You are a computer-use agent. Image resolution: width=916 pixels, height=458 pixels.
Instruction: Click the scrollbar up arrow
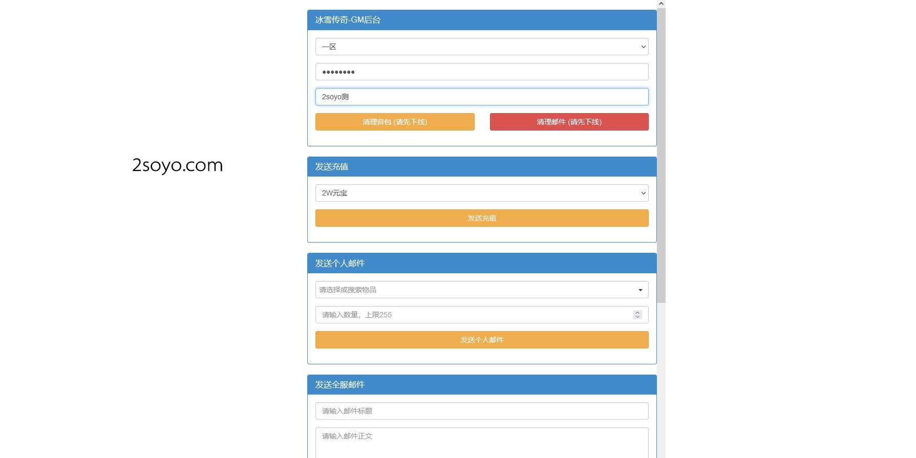pos(661,4)
